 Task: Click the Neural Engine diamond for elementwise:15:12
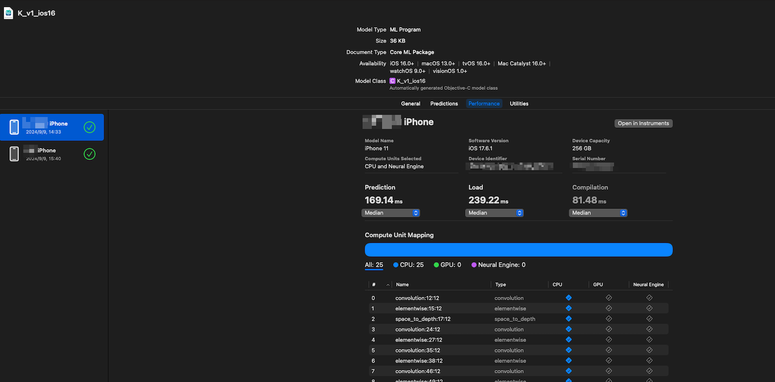(649, 308)
